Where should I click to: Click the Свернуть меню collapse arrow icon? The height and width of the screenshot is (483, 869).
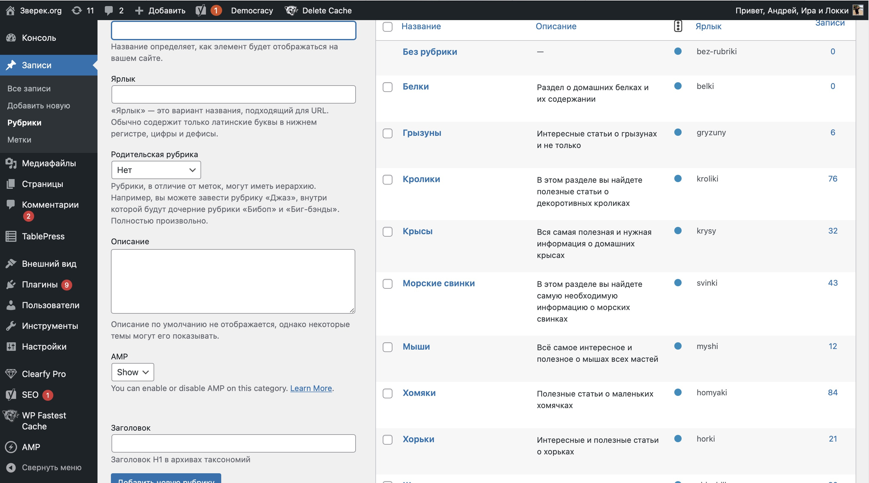pyautogui.click(x=11, y=467)
